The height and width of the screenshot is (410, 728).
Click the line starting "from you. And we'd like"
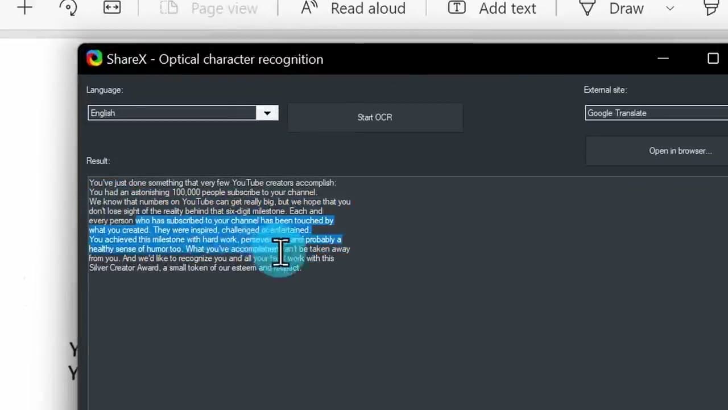211,259
